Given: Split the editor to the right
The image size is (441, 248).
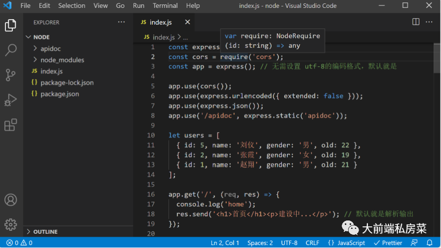Looking at the screenshot, I should (415, 22).
